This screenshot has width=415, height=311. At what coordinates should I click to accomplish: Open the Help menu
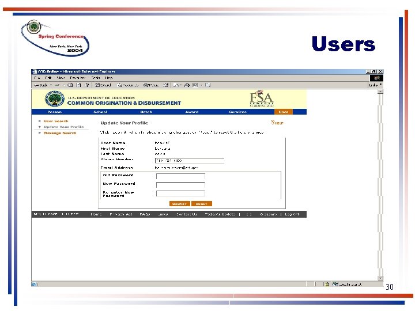109,78
